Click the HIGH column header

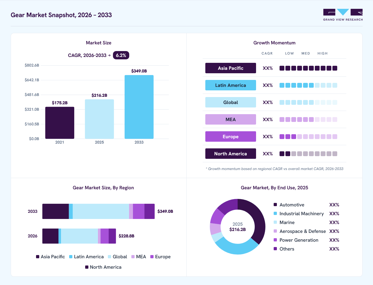pos(323,53)
